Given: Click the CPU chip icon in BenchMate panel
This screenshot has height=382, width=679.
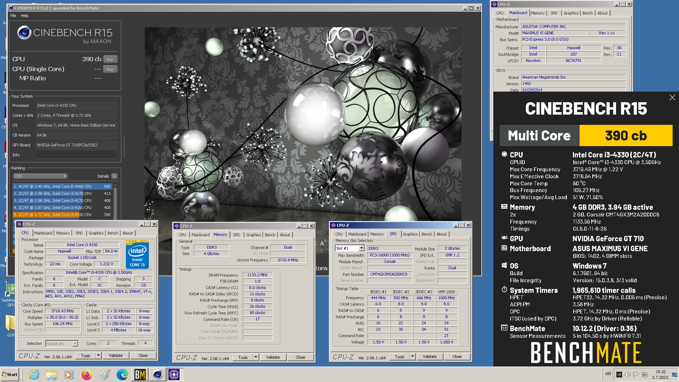Looking at the screenshot, I should pos(504,155).
